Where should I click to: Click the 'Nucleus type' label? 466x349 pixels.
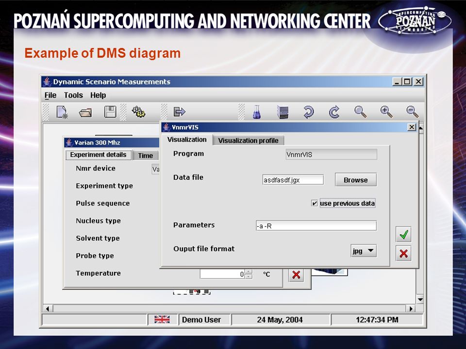99,221
